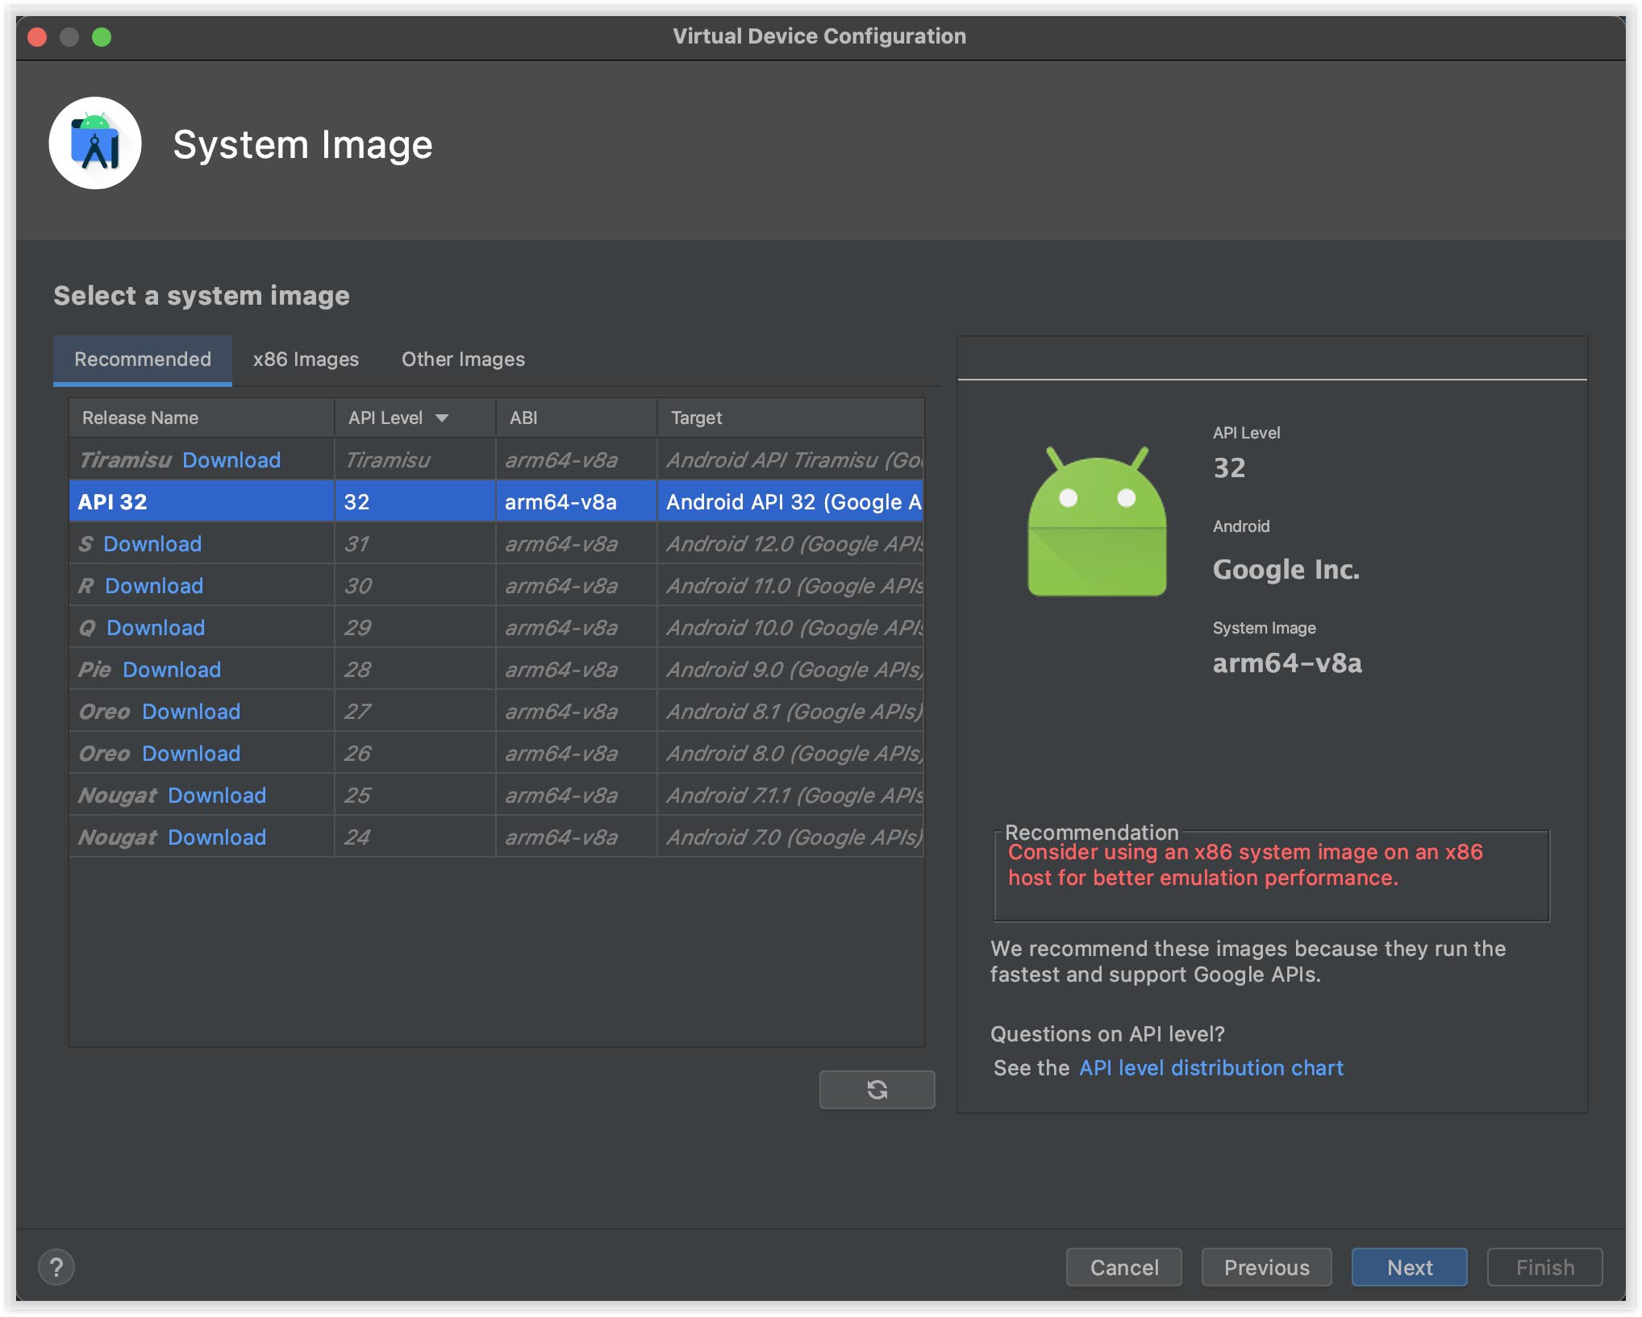Screen dimensions: 1642x1317
Task: Download Nougat API 24 image
Action: click(x=217, y=837)
